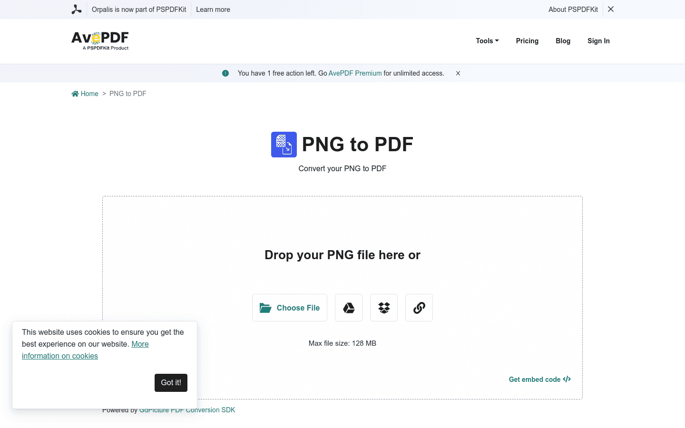Click the PSPDFKit logo in top banner
This screenshot has width=685, height=428.
click(x=77, y=9)
